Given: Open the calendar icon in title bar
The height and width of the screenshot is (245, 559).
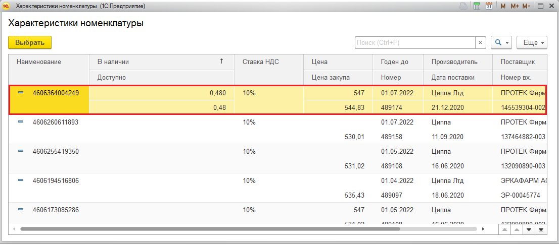Looking at the screenshot, I should 489,6.
